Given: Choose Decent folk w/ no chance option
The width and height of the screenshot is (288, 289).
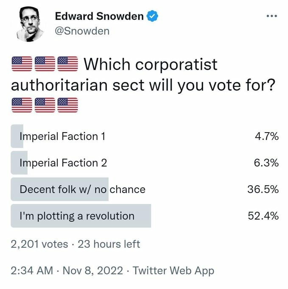Looking at the screenshot, I should (x=82, y=189).
